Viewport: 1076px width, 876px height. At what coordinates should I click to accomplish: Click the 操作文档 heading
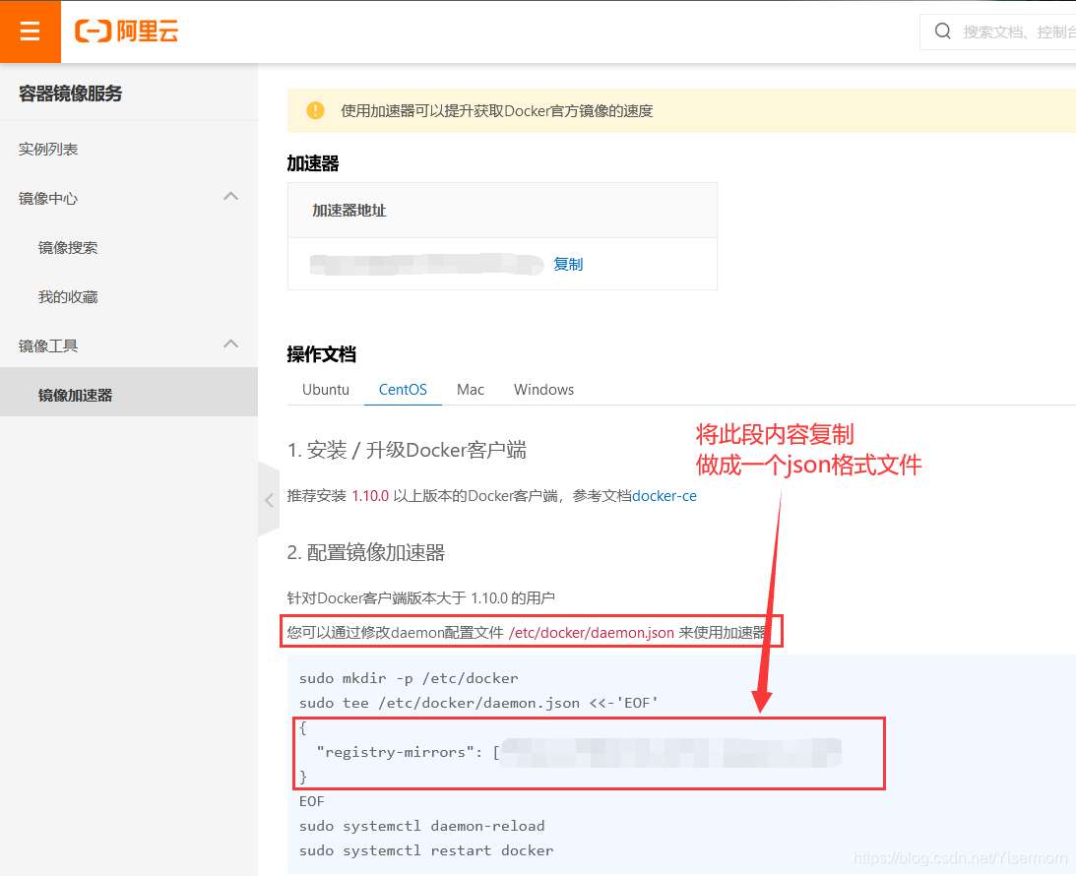pyautogui.click(x=321, y=354)
